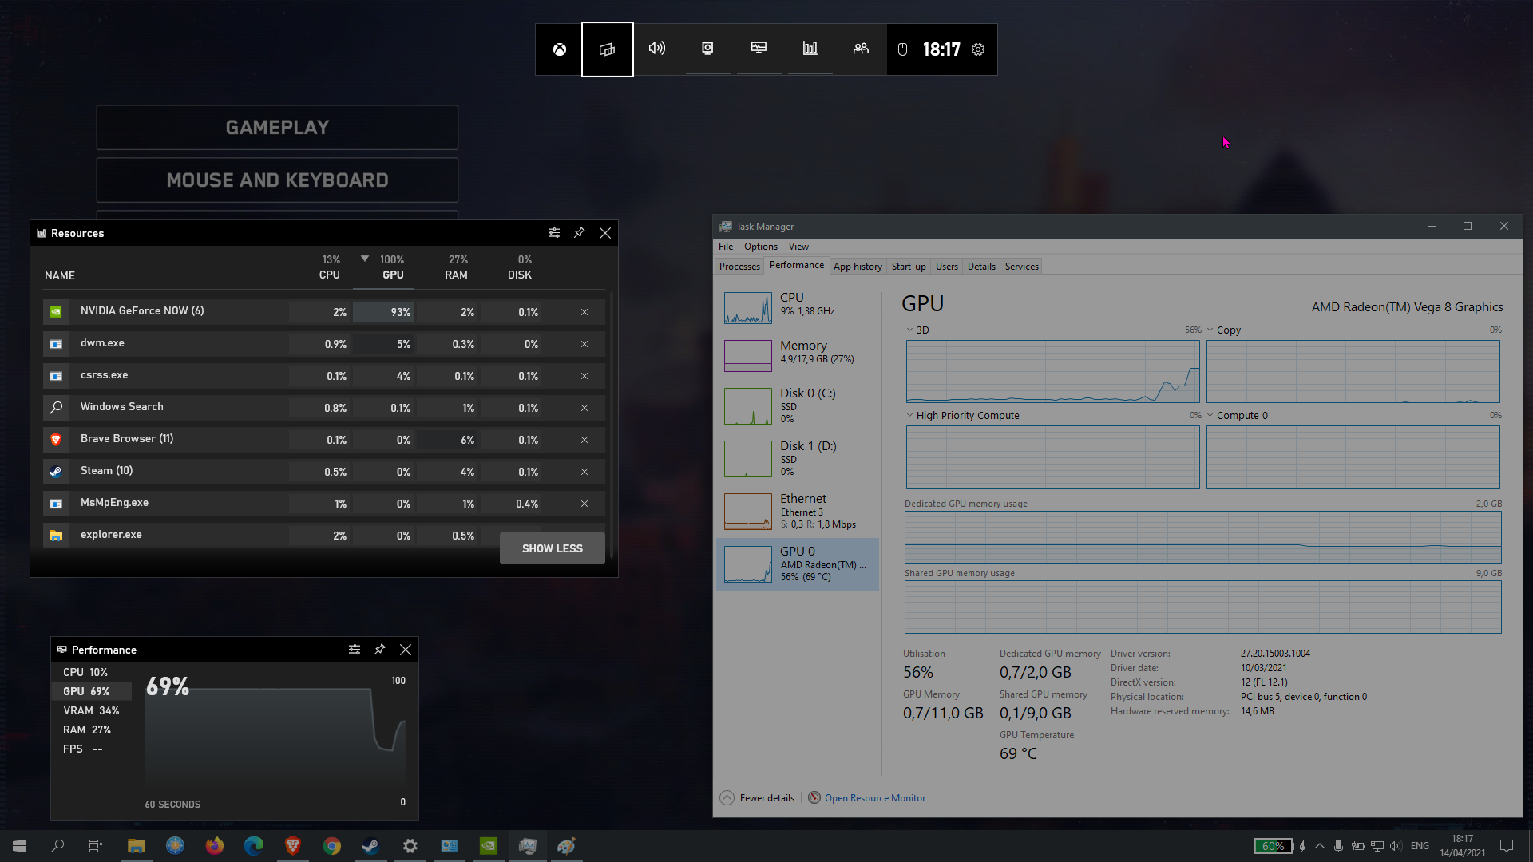
Task: Toggle the Audio widget in Game Bar
Action: pyautogui.click(x=657, y=49)
